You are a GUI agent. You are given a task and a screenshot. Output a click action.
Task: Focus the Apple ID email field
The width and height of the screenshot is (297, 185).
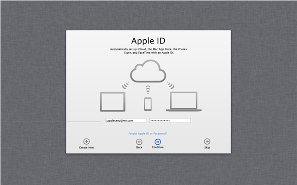(126, 120)
